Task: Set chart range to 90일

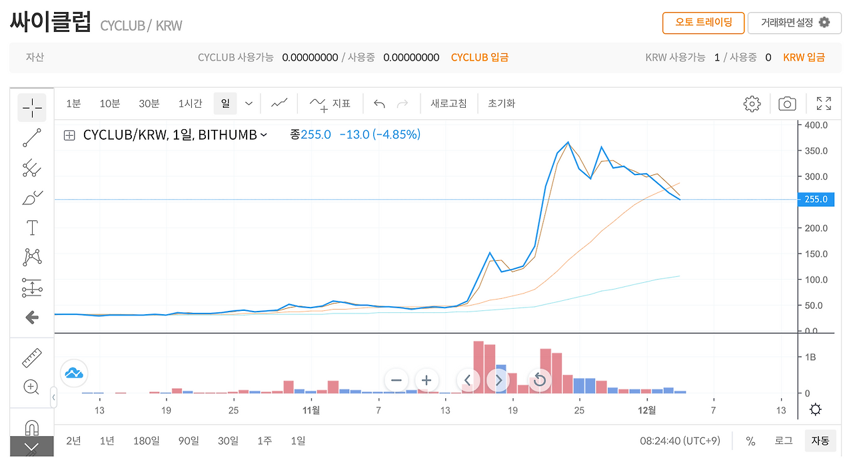Action: coord(189,441)
